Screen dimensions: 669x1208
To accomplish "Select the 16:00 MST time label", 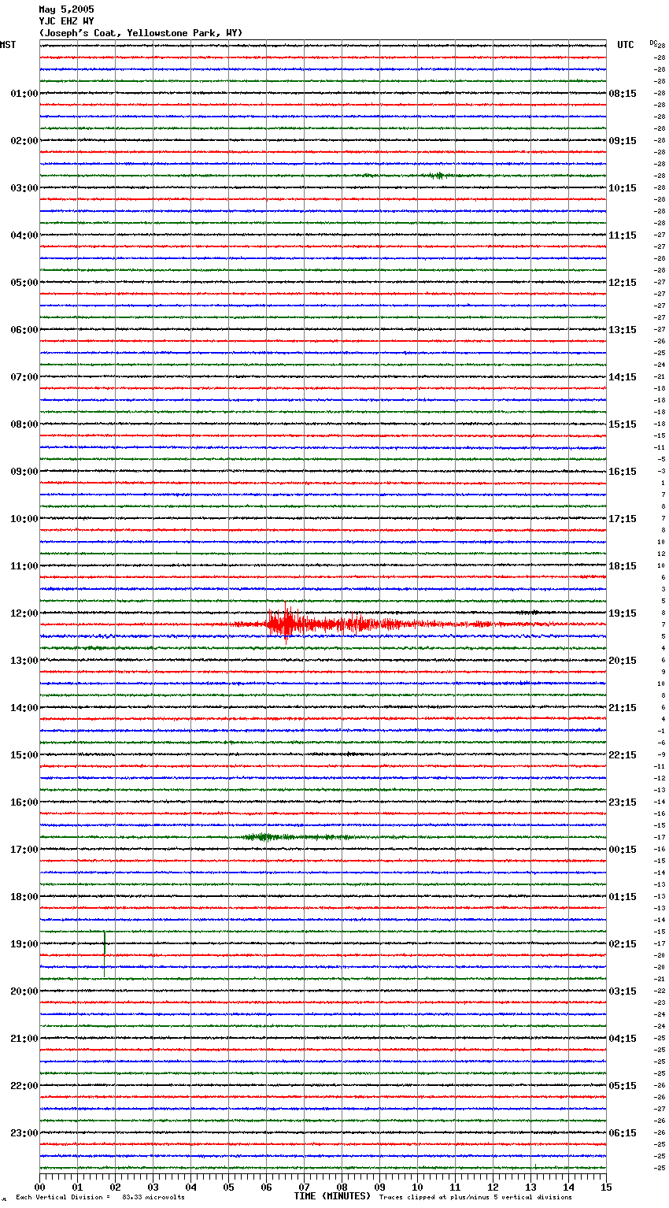I will pyautogui.click(x=24, y=802).
